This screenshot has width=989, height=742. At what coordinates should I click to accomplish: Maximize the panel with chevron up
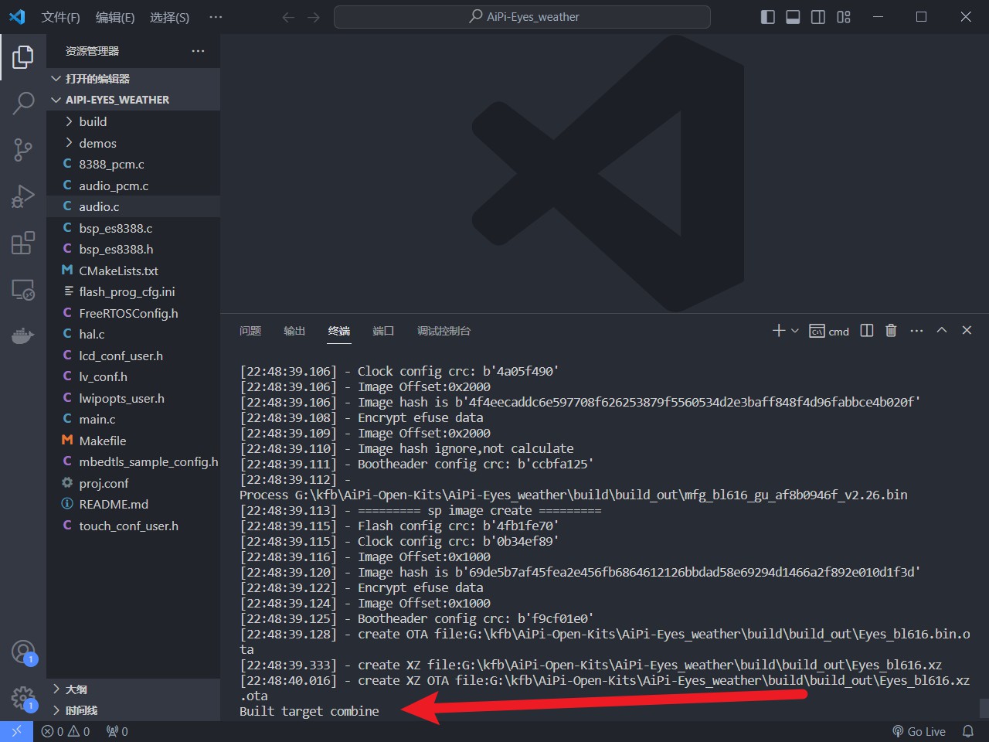coord(942,330)
